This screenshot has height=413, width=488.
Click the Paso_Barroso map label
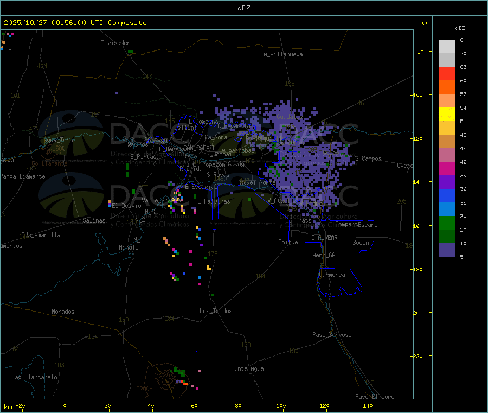coord(332,335)
